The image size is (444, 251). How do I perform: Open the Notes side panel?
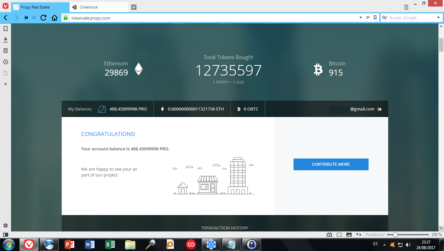pos(6,51)
